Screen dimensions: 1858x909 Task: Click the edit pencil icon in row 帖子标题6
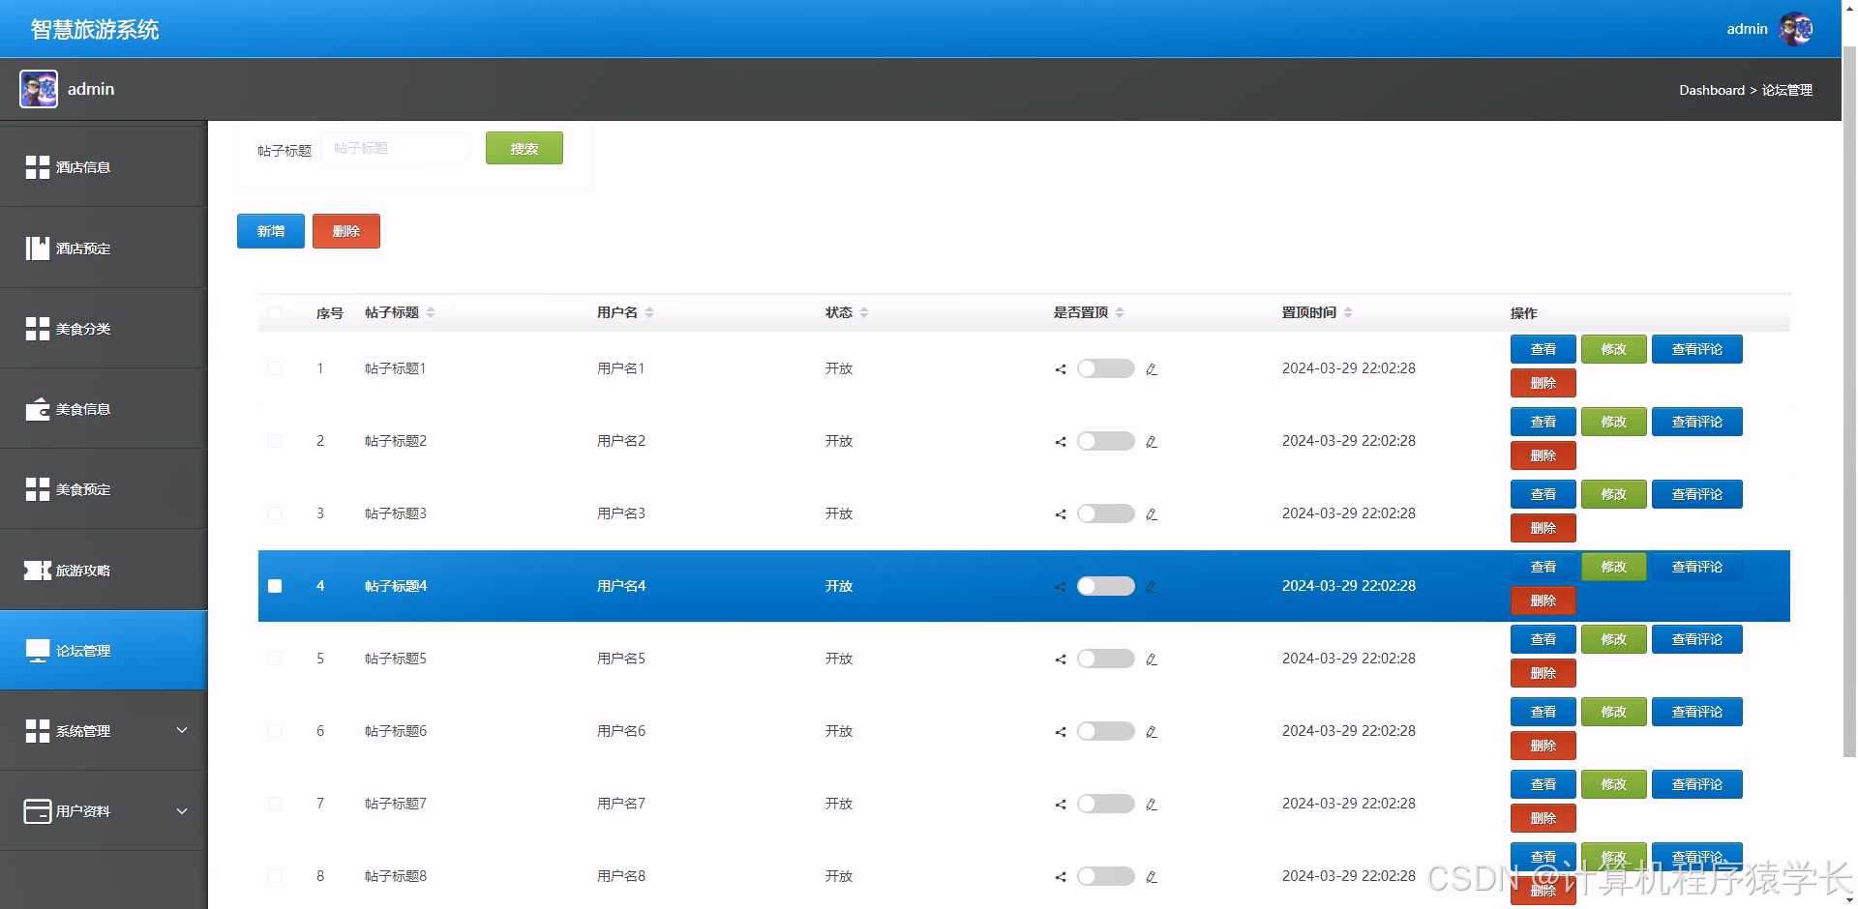coord(1152,732)
